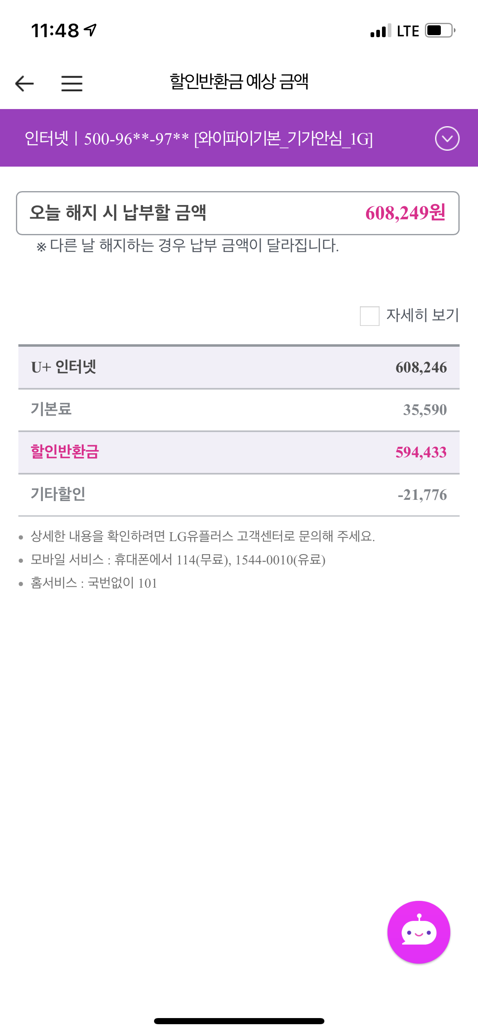Select the 기본료 row
Screen dimensions: 478x1034
coord(239,410)
